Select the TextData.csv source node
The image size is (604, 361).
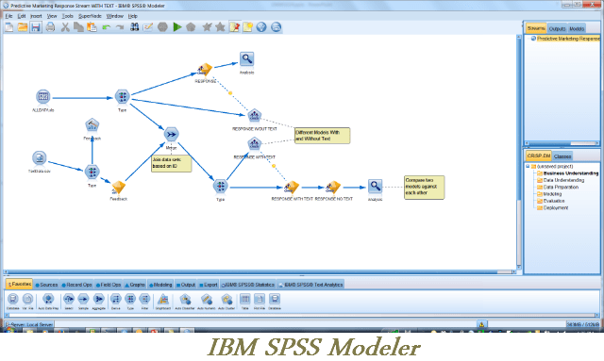[x=40, y=158]
